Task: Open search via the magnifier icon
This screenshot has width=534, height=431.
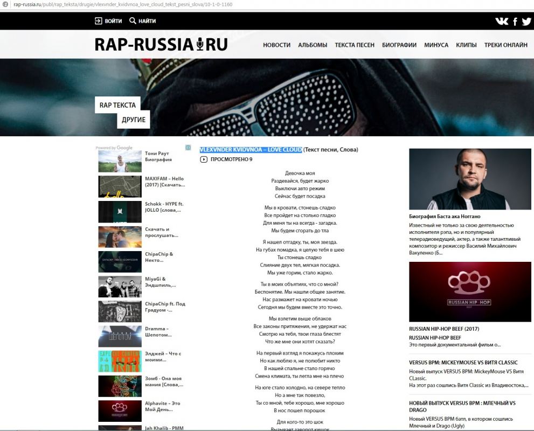Action: (133, 21)
